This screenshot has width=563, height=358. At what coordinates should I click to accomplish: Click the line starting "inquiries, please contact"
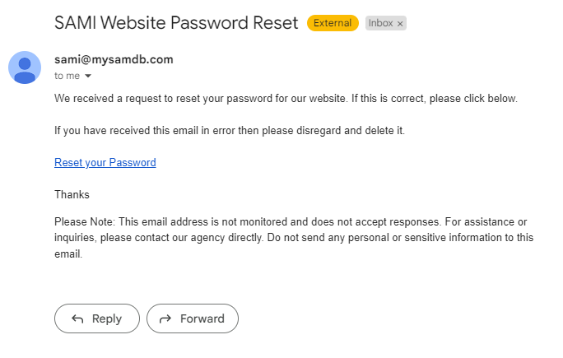(x=294, y=238)
